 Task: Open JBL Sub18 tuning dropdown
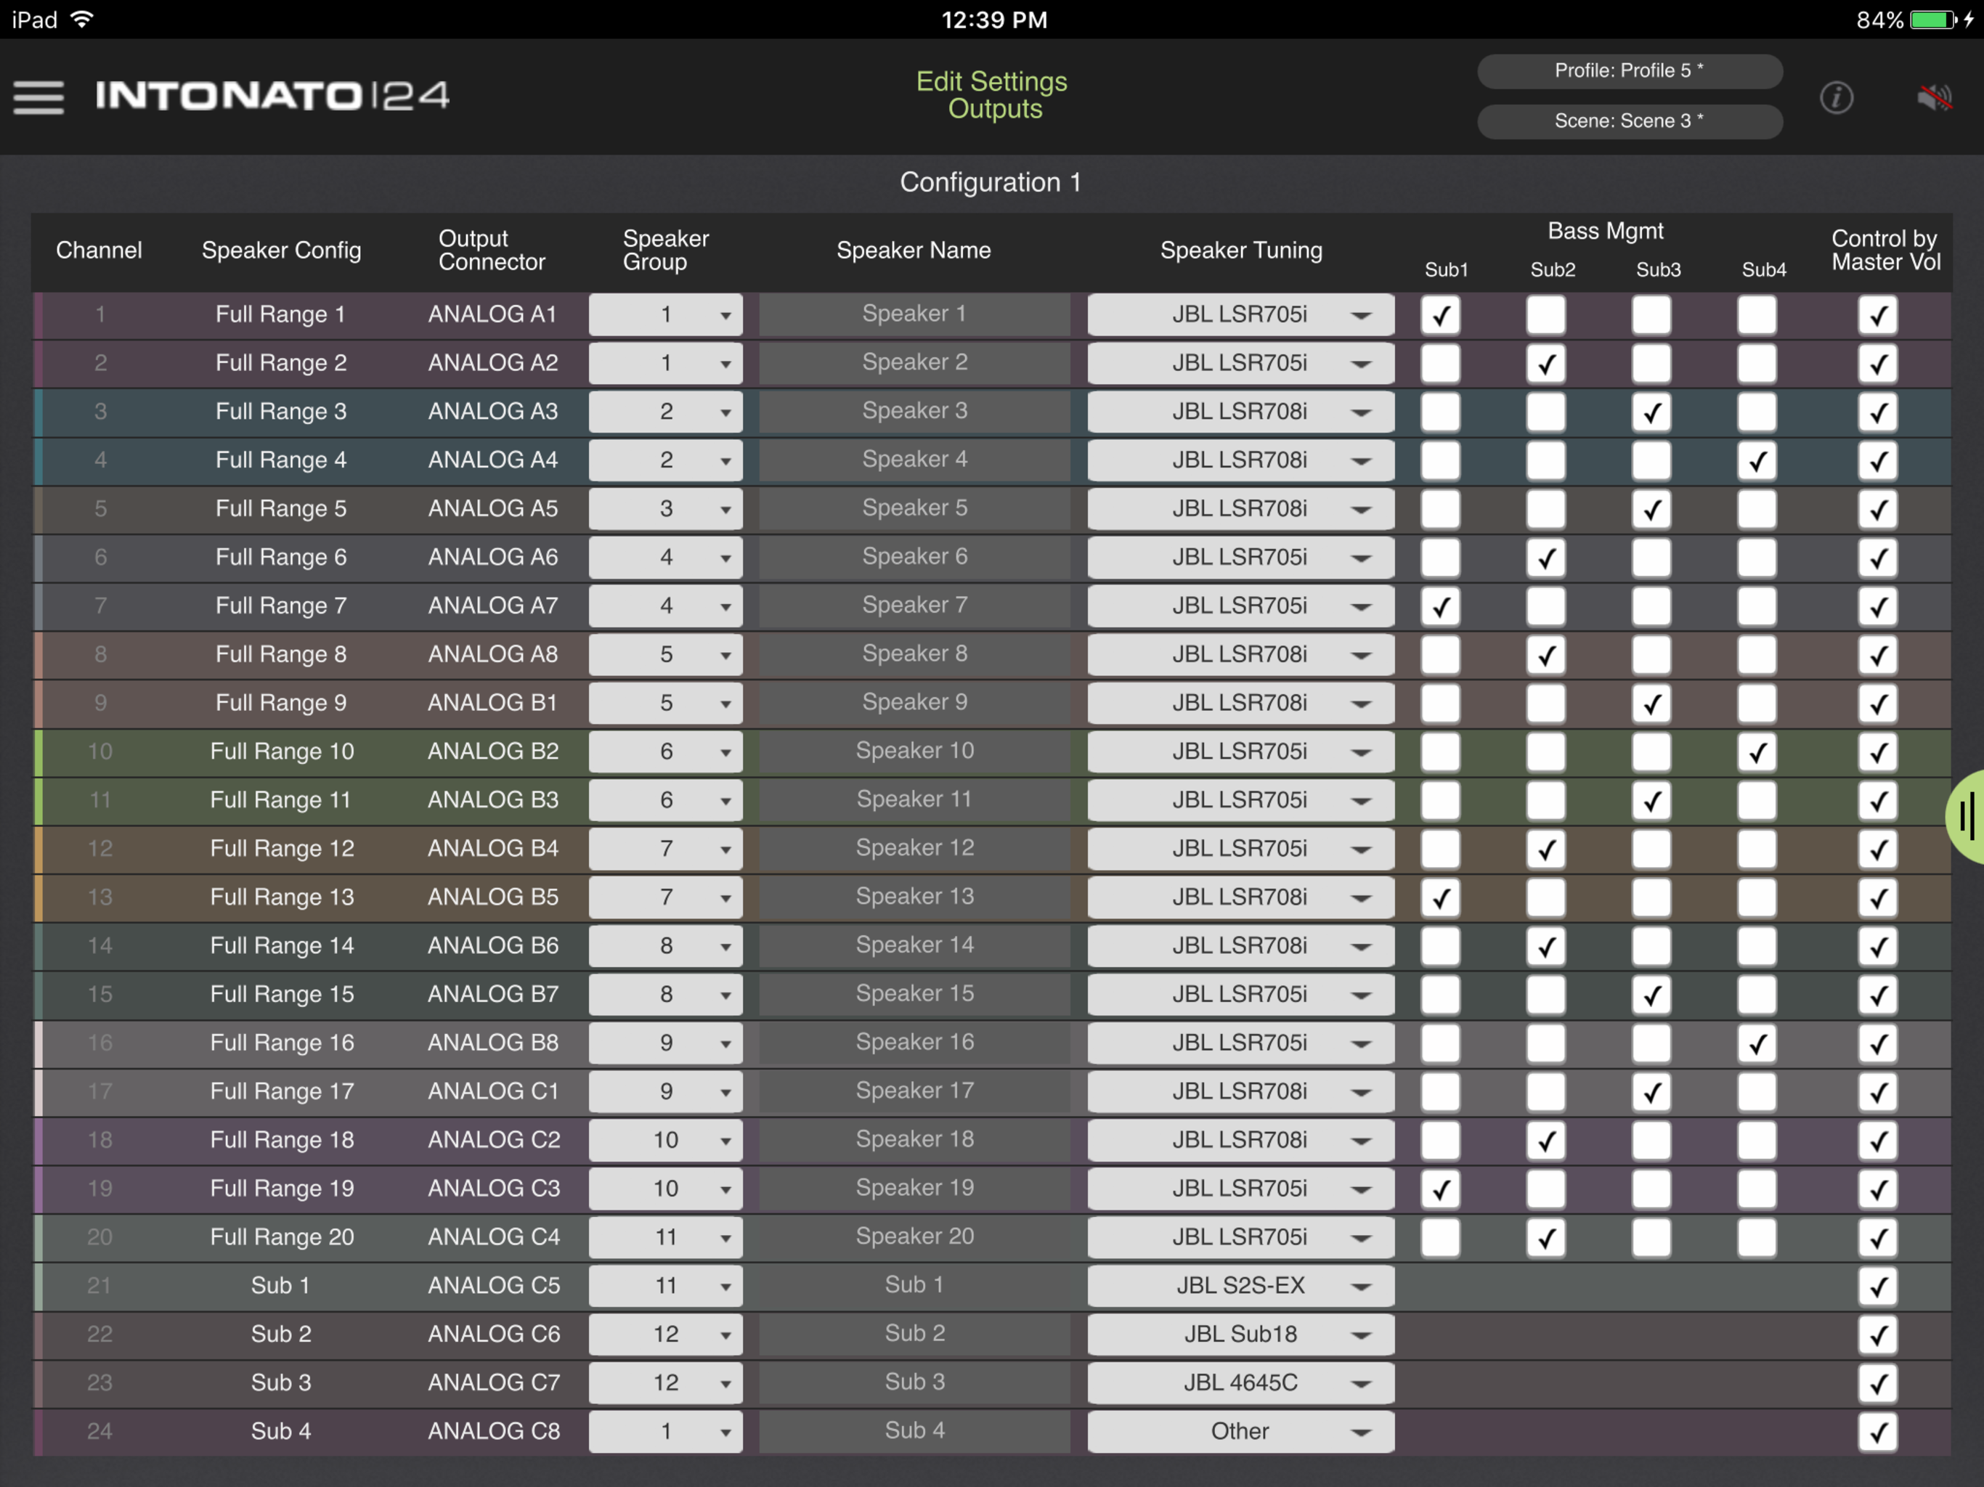[x=1240, y=1334]
